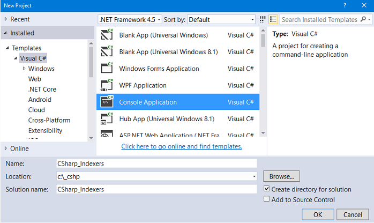Open the .NET Framework 4.5 version dropdown

click(x=130, y=19)
